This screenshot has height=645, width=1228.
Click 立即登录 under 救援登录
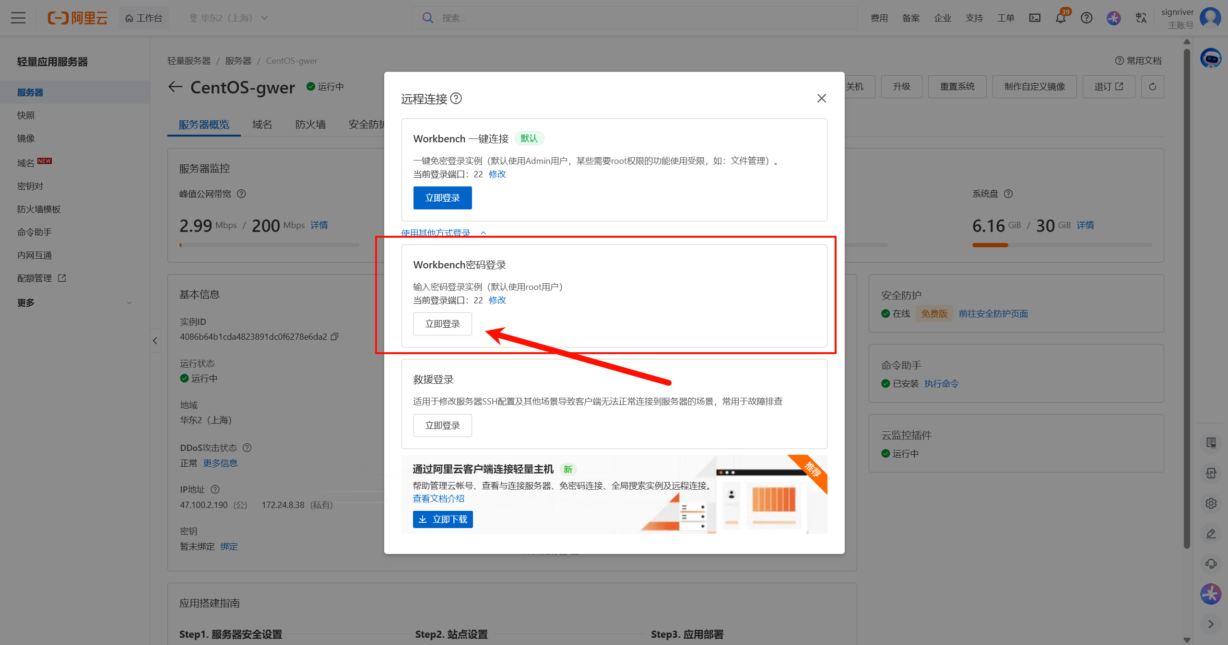(442, 426)
